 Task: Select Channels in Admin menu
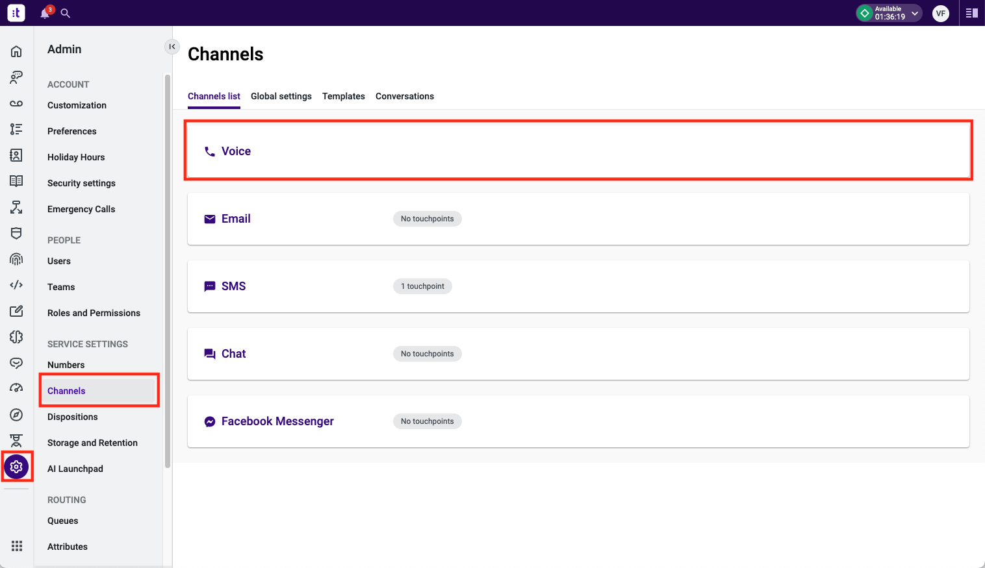(x=99, y=391)
